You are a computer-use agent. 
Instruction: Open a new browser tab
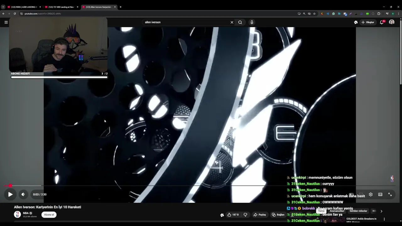121,7
